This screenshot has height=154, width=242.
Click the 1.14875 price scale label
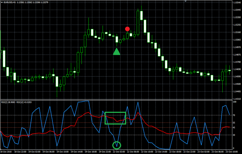(237, 55)
